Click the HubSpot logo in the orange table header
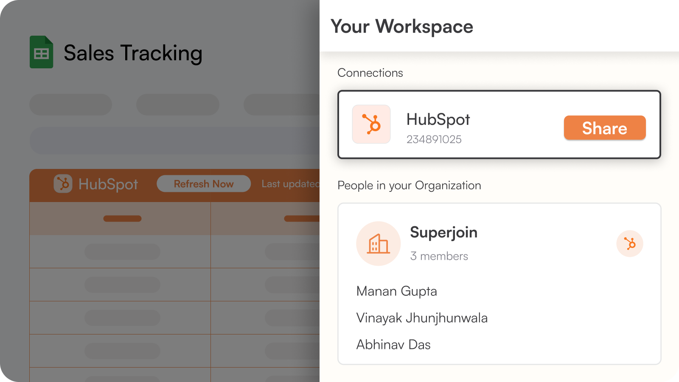 coord(63,184)
